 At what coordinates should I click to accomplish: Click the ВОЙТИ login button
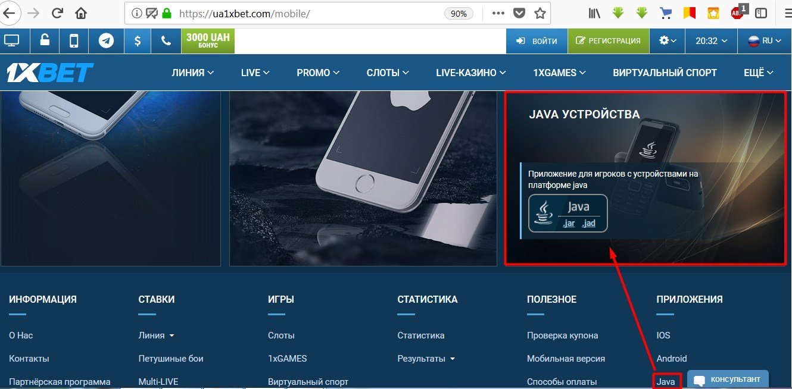coord(536,41)
